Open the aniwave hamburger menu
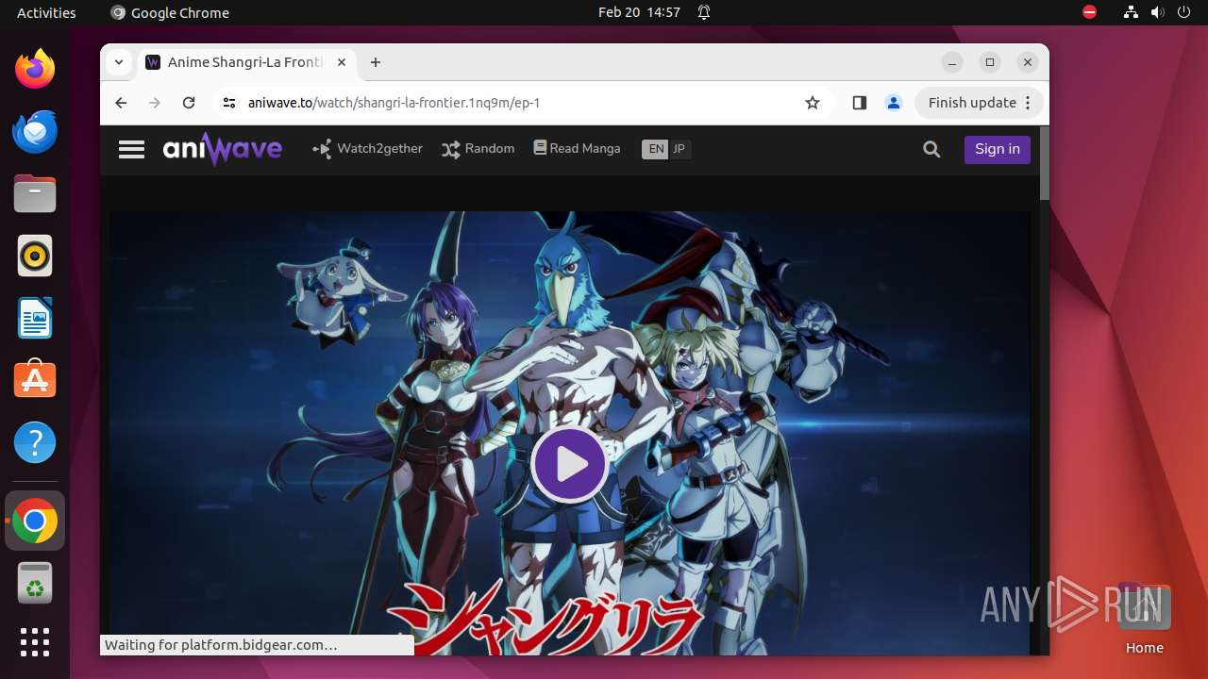The image size is (1208, 679). click(131, 149)
